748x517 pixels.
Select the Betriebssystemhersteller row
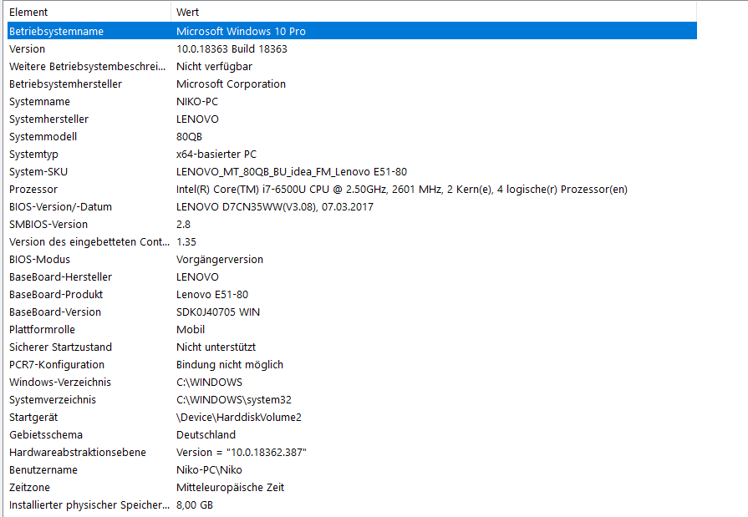tap(352, 84)
